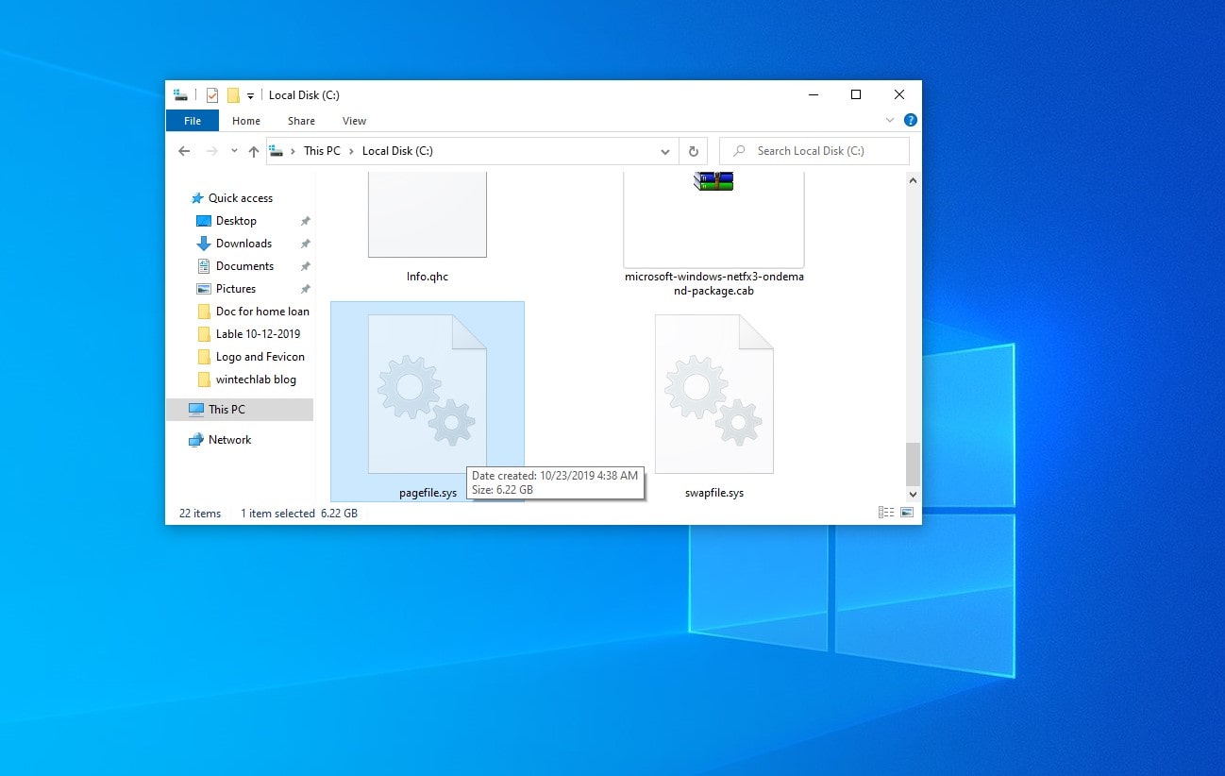Switch to Large thumbnails view in status bar
Image resolution: width=1225 pixels, height=776 pixels.
click(x=907, y=513)
